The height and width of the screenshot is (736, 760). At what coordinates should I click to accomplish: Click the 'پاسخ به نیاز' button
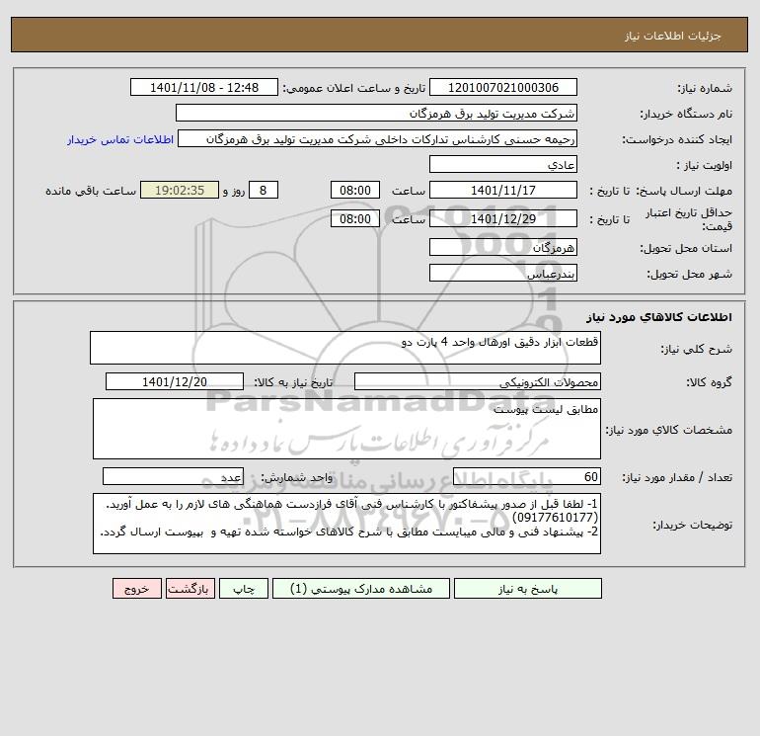pyautogui.click(x=528, y=589)
